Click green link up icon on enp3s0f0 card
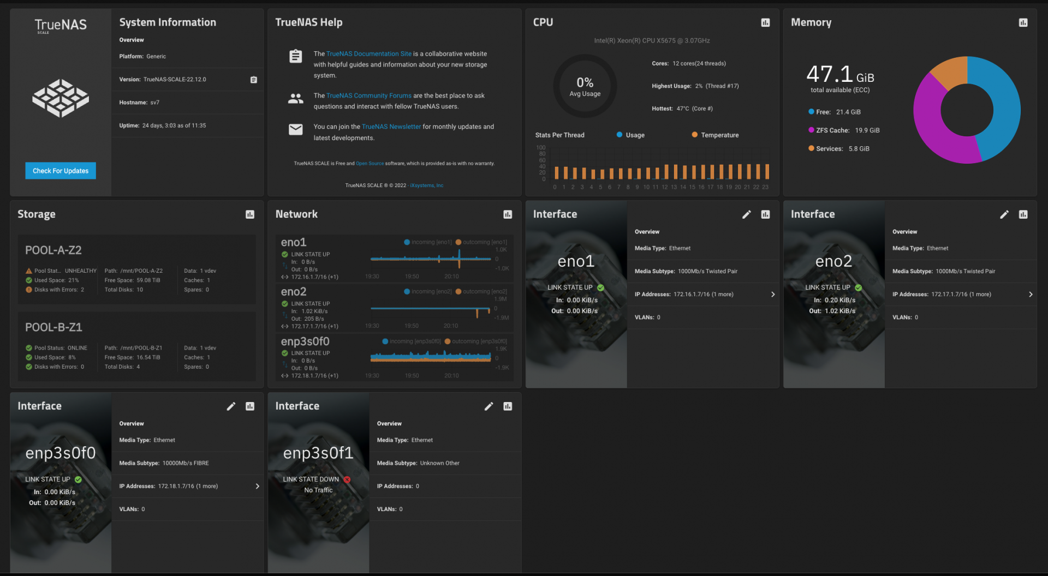This screenshot has height=576, width=1048. [x=78, y=479]
